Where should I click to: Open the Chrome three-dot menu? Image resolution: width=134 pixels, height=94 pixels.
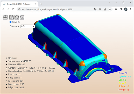131,9
